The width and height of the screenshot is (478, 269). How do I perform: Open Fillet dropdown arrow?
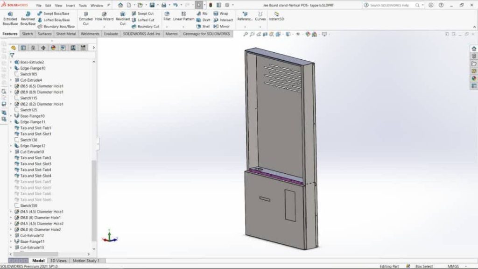(x=167, y=27)
